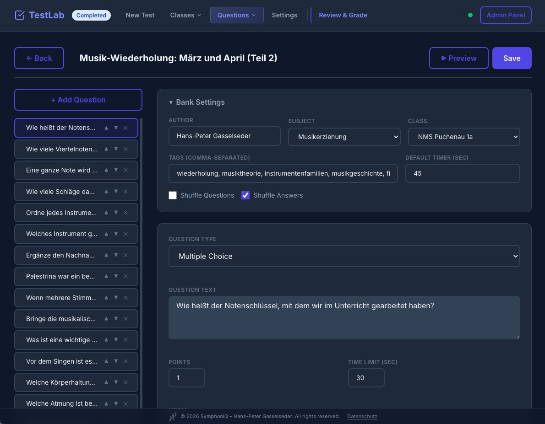Click the Tags input field
Image resolution: width=545 pixels, height=424 pixels.
(283, 173)
